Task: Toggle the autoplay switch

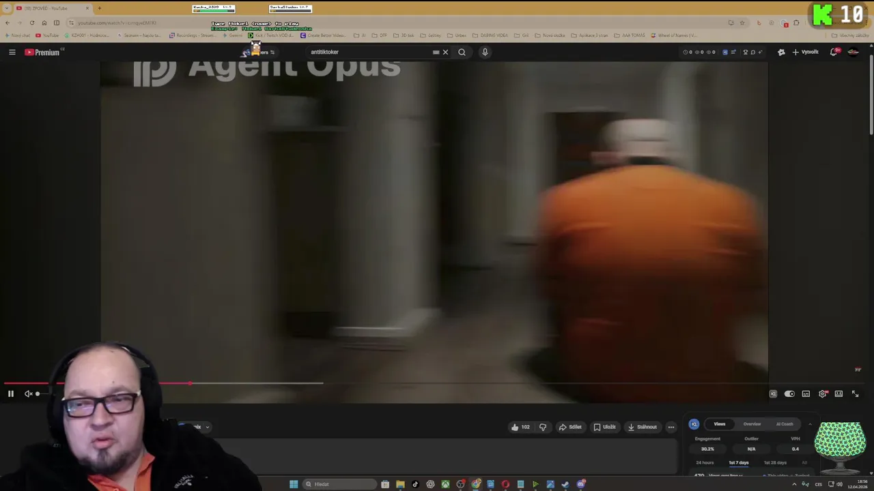Action: coord(789,393)
